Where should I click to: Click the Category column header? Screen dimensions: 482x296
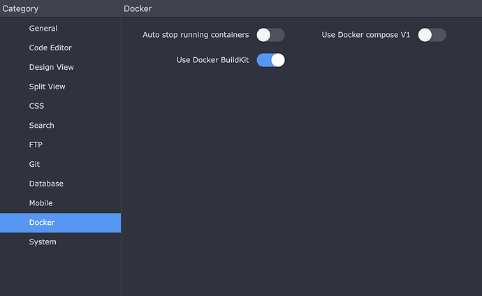[x=20, y=8]
